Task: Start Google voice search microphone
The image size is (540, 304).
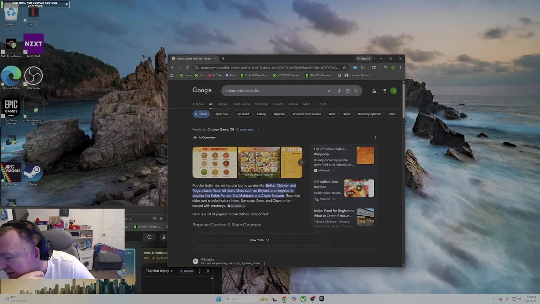Action: 339,91
